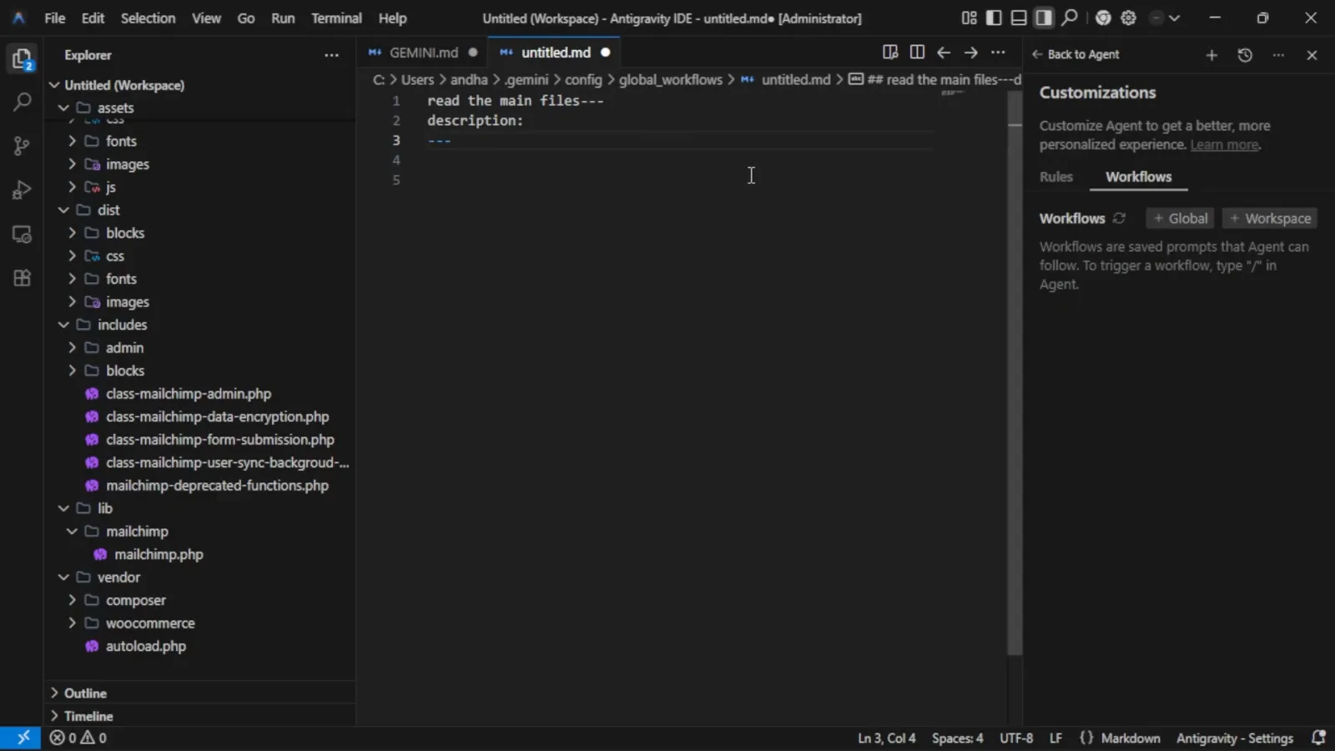Start a new agent conversation with plus icon
The width and height of the screenshot is (1335, 751).
coord(1212,55)
